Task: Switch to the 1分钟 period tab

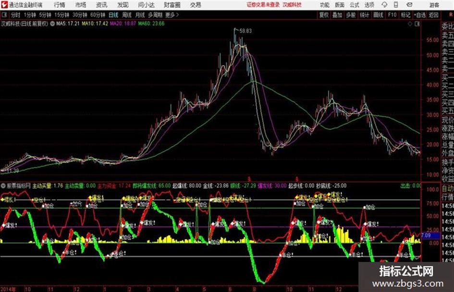Action: pyautogui.click(x=30, y=15)
